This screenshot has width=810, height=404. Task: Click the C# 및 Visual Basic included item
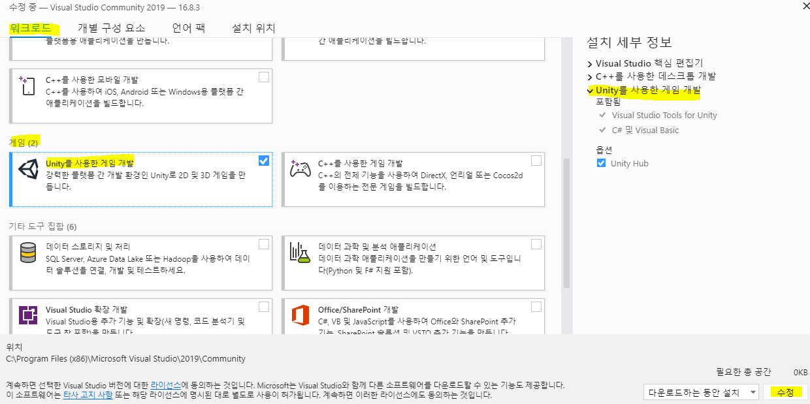[x=645, y=130]
